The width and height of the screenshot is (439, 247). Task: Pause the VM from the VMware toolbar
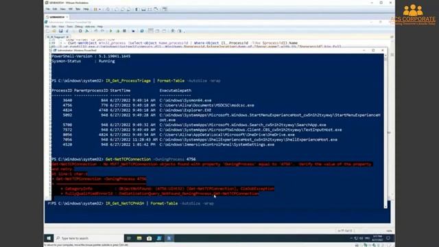coord(95,9)
